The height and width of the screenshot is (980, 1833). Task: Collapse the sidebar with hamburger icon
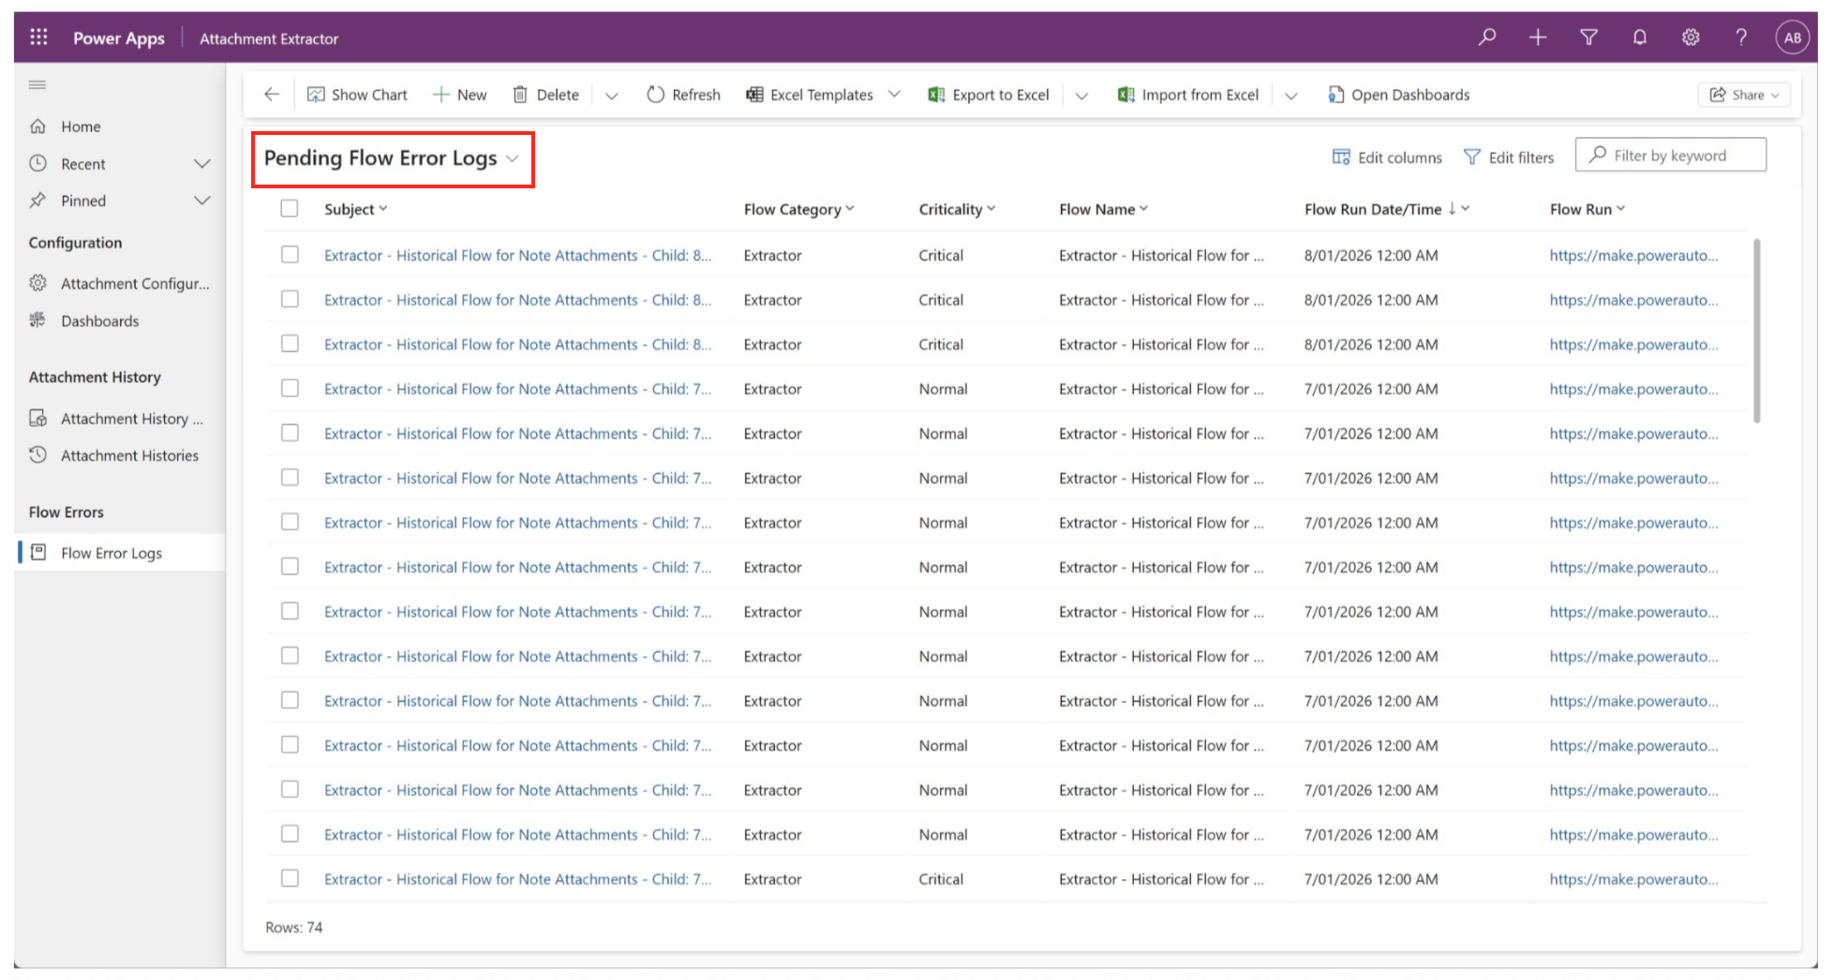pos(37,85)
